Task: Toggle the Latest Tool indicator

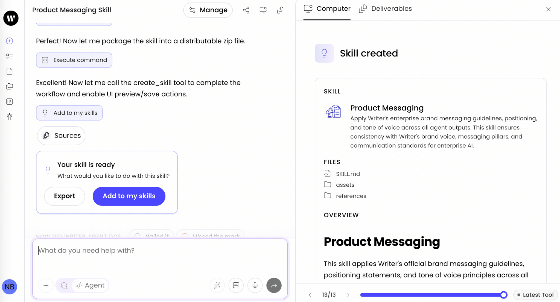Action: (x=535, y=295)
